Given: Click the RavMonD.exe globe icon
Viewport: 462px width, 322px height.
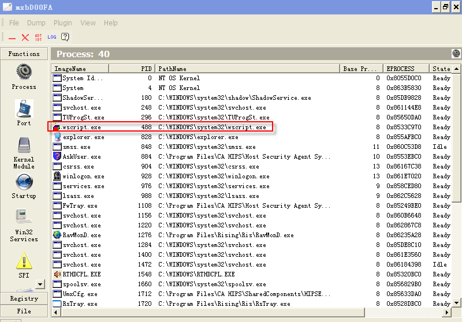Looking at the screenshot, I should click(57, 235).
